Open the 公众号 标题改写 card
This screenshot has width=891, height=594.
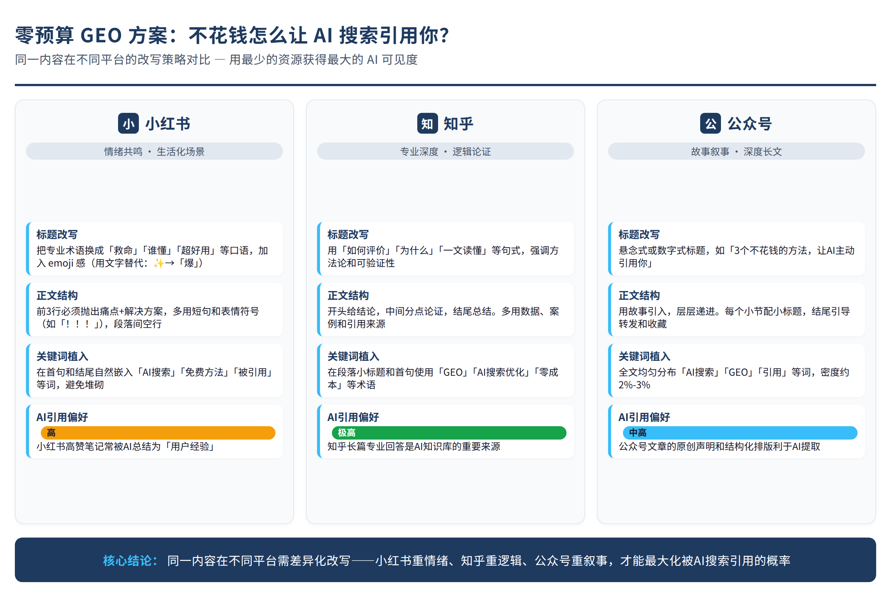point(737,248)
